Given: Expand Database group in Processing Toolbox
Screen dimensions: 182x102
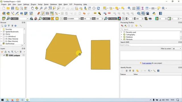Looking at the screenshot, I should 121,37.
